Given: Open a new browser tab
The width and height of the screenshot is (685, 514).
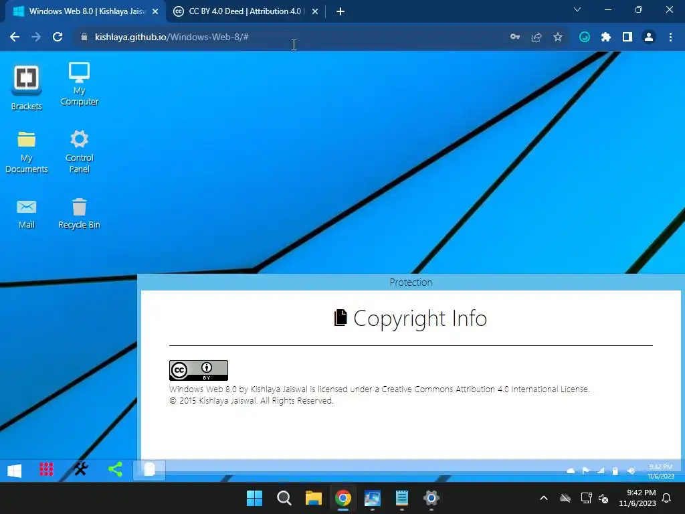Looking at the screenshot, I should tap(340, 12).
